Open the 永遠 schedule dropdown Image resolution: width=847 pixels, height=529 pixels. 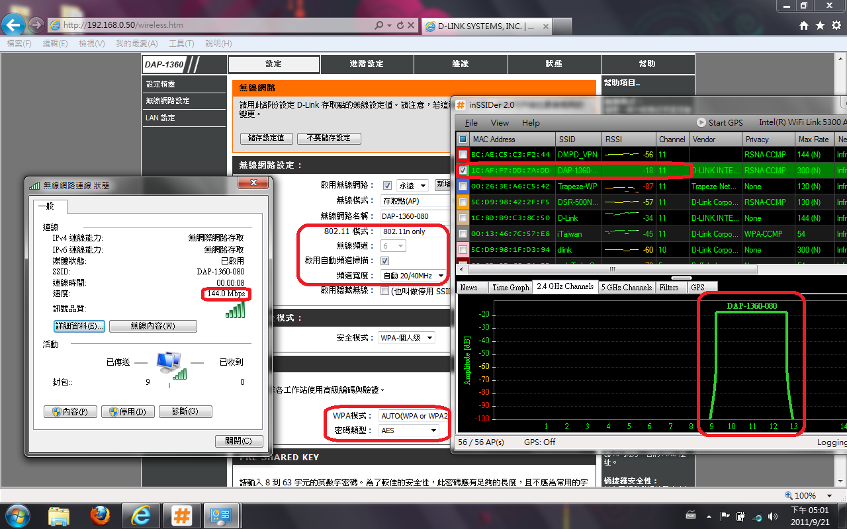pyautogui.click(x=413, y=186)
